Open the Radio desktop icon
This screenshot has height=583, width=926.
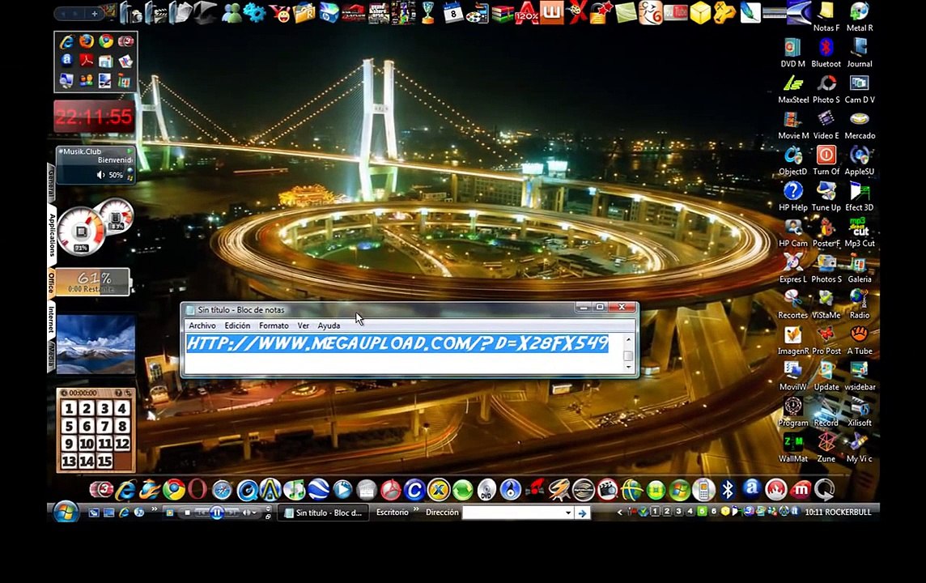(x=860, y=304)
